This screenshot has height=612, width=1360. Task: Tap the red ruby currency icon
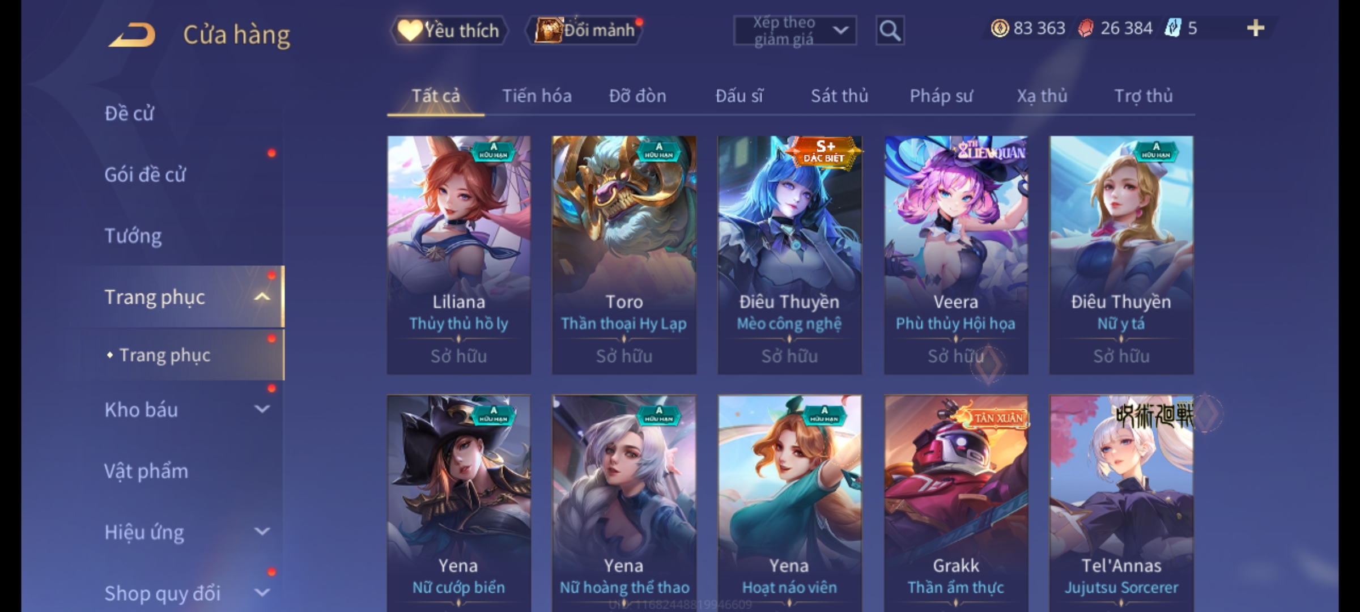coord(1086,28)
